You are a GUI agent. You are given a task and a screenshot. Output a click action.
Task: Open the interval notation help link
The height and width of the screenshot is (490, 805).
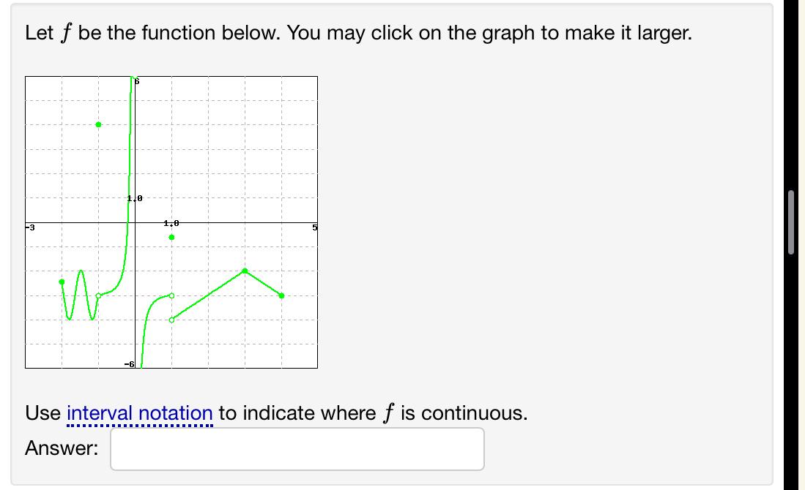coord(139,412)
